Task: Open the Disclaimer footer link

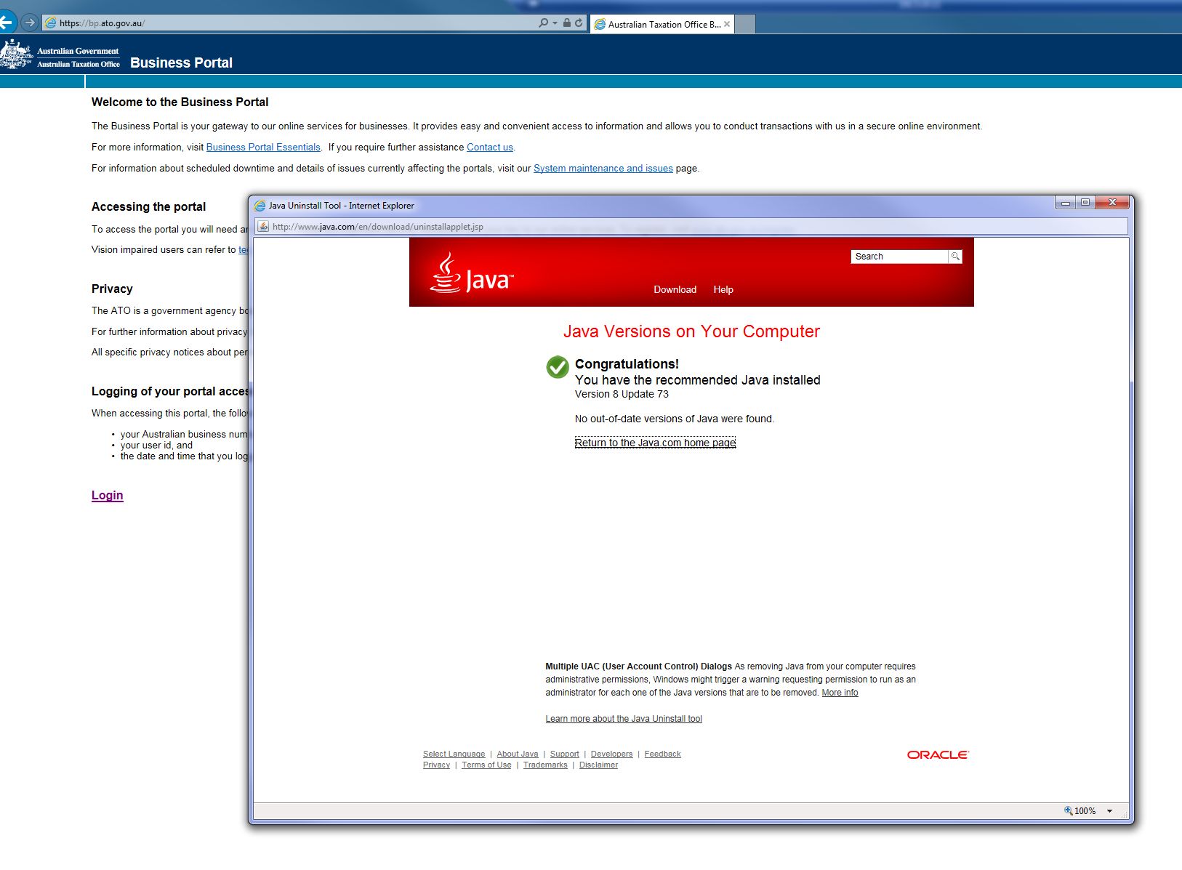Action: coord(598,765)
